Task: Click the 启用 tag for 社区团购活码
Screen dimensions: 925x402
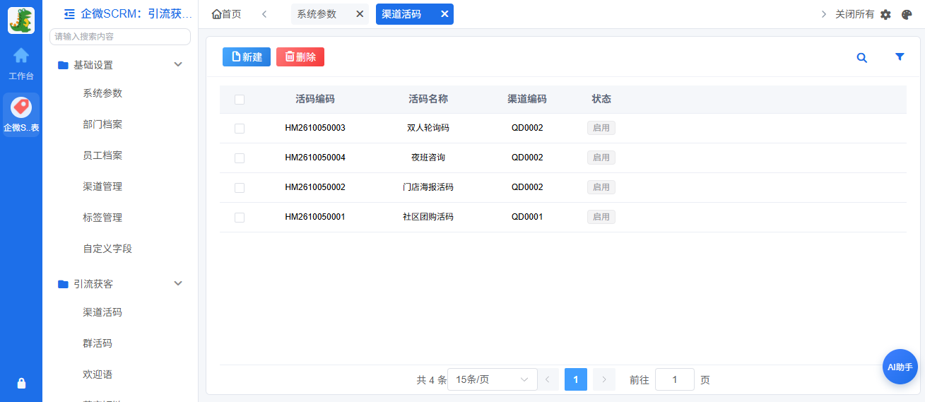Action: coord(601,217)
